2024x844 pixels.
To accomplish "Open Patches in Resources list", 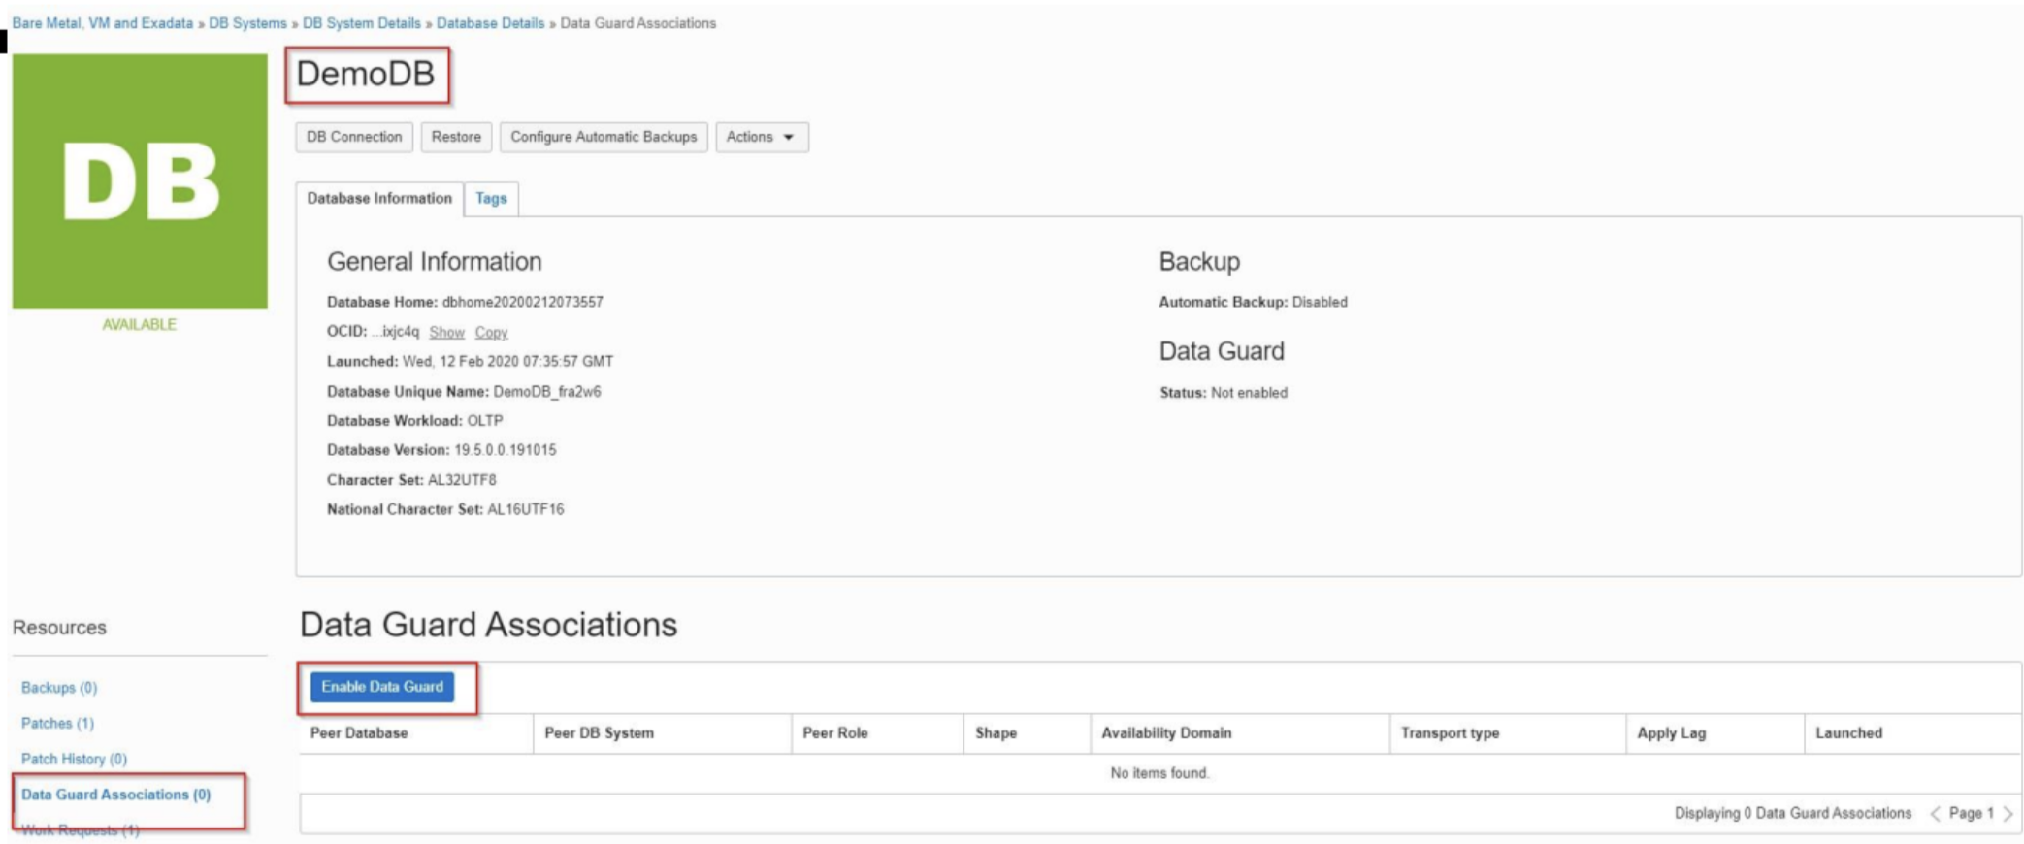I will coord(57,724).
